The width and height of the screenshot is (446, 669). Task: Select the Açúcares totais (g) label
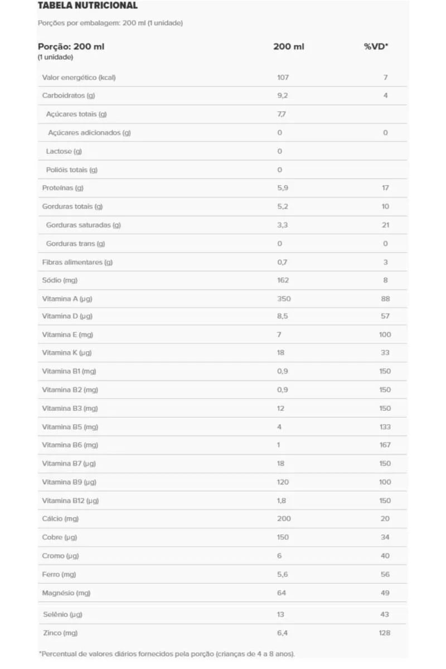[x=76, y=114]
